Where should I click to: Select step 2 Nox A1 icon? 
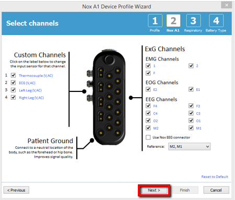[x=173, y=21]
